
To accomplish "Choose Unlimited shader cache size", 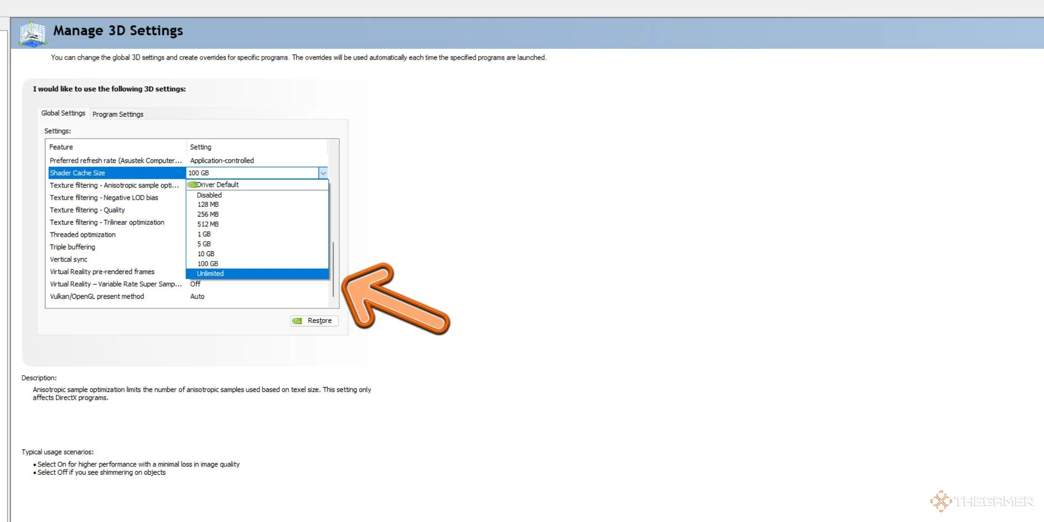I will [257, 274].
